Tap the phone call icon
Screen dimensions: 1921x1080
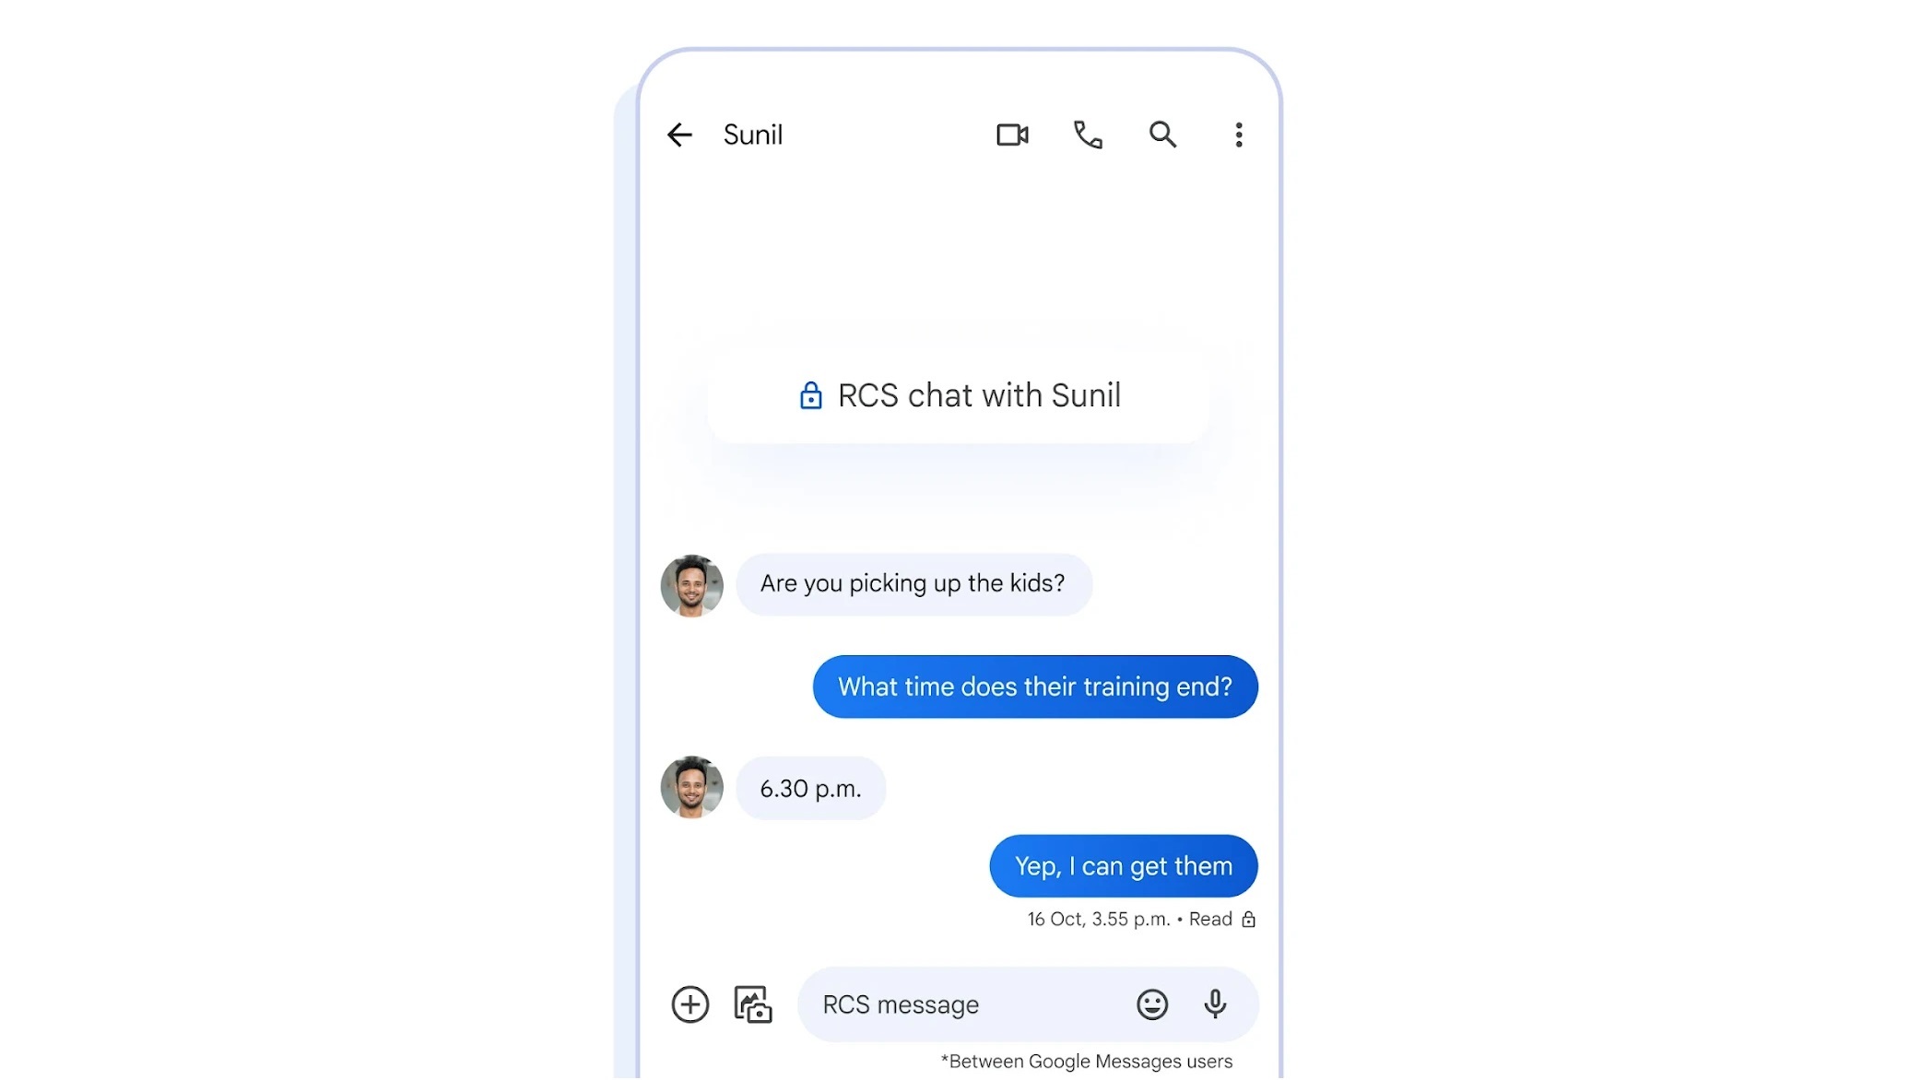pyautogui.click(x=1089, y=135)
